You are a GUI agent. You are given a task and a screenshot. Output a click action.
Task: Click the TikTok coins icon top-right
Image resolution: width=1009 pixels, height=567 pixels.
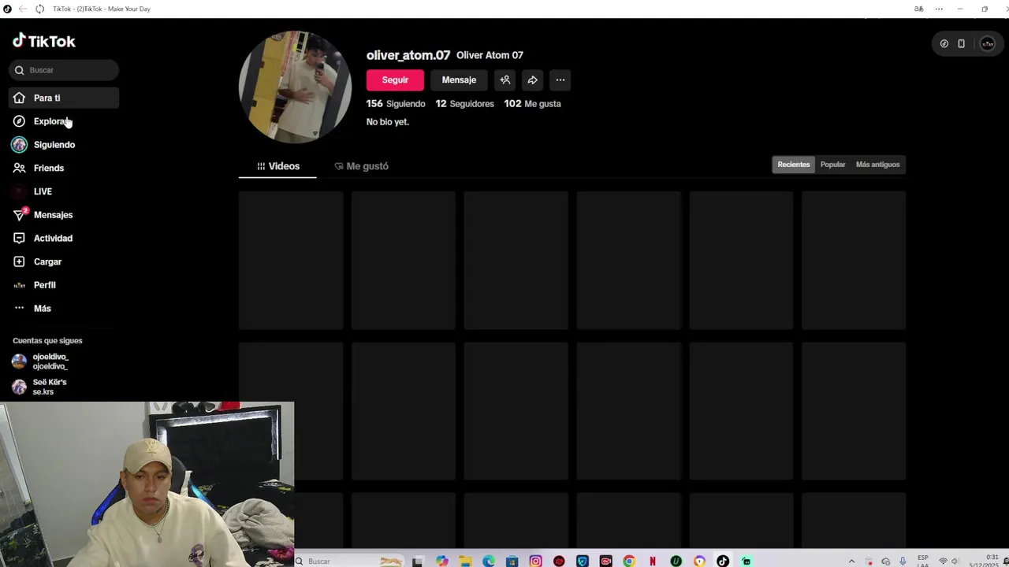click(x=944, y=44)
